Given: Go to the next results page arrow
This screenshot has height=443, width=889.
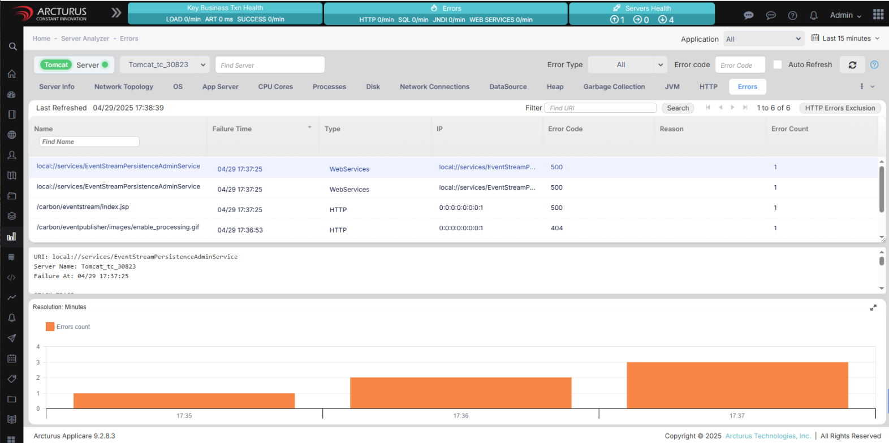Looking at the screenshot, I should [x=732, y=107].
